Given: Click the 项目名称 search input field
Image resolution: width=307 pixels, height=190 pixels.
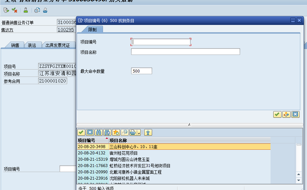Looking at the screenshot, I should [x=185, y=52].
